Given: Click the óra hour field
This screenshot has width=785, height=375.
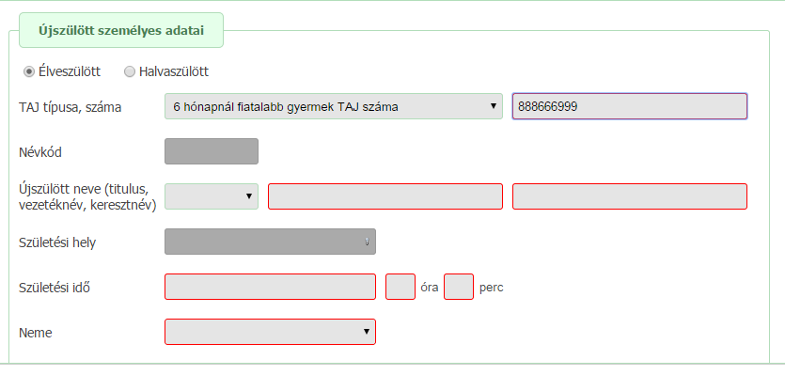Looking at the screenshot, I should click(400, 287).
